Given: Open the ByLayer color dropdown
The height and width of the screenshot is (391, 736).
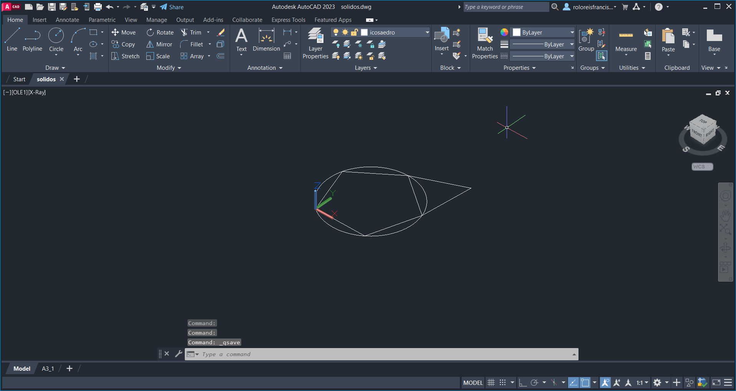Looking at the screenshot, I should pyautogui.click(x=572, y=33).
